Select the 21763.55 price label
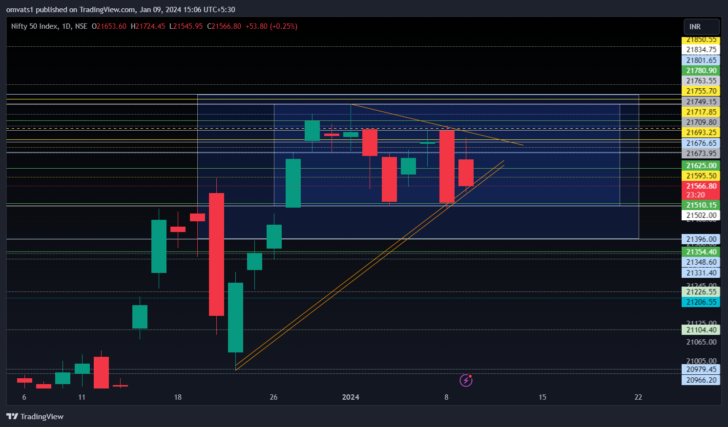The height and width of the screenshot is (427, 728). [x=701, y=81]
